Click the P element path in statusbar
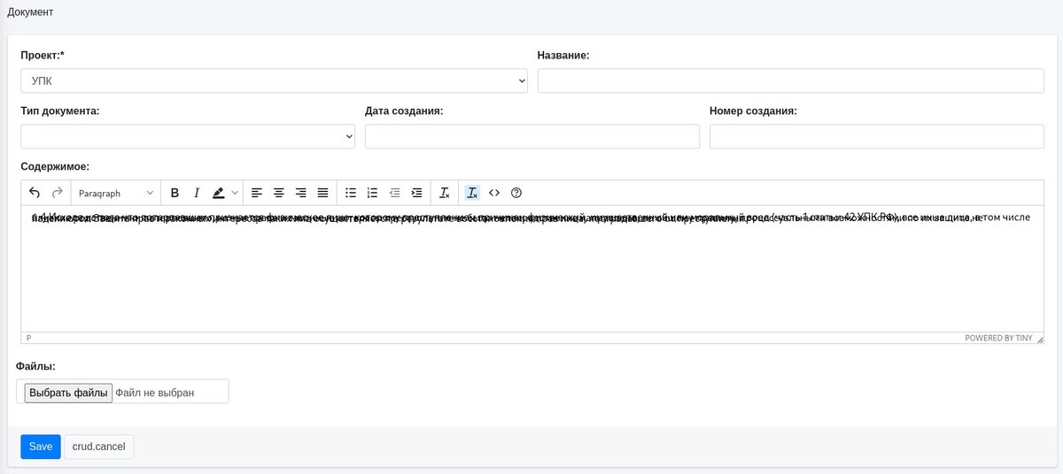 [x=29, y=338]
